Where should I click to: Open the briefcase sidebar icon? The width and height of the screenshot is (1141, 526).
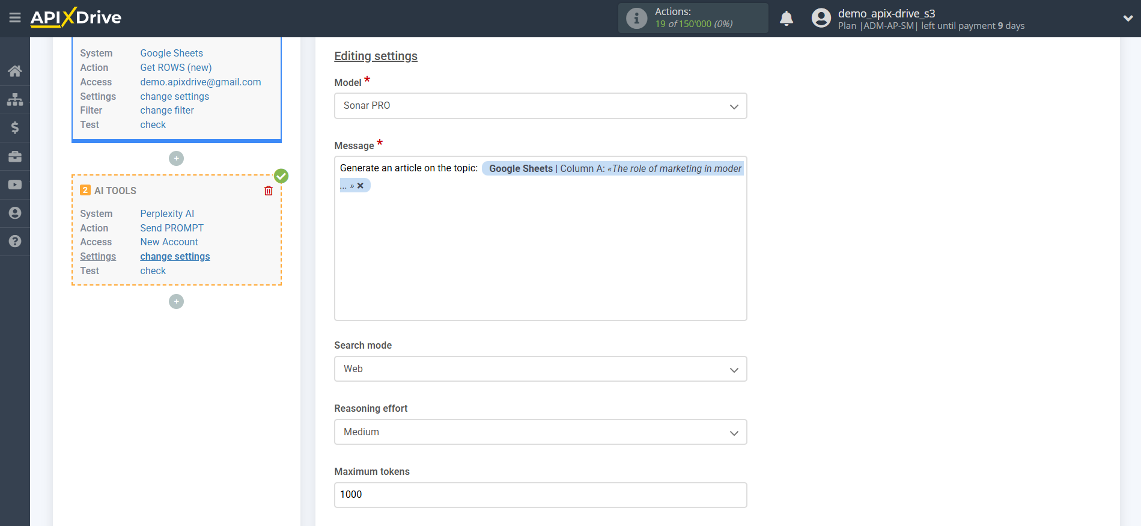pos(15,156)
